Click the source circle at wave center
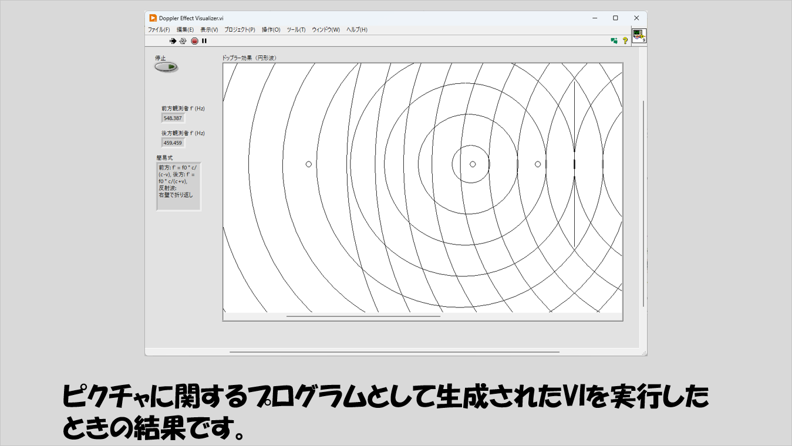 coord(473,164)
